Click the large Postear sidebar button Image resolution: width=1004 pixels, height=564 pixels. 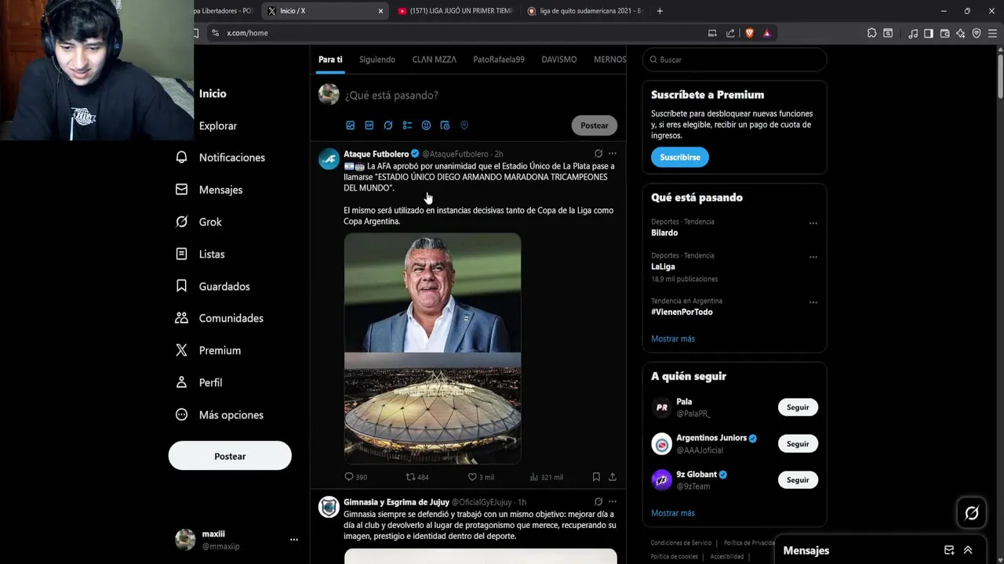pyautogui.click(x=230, y=456)
